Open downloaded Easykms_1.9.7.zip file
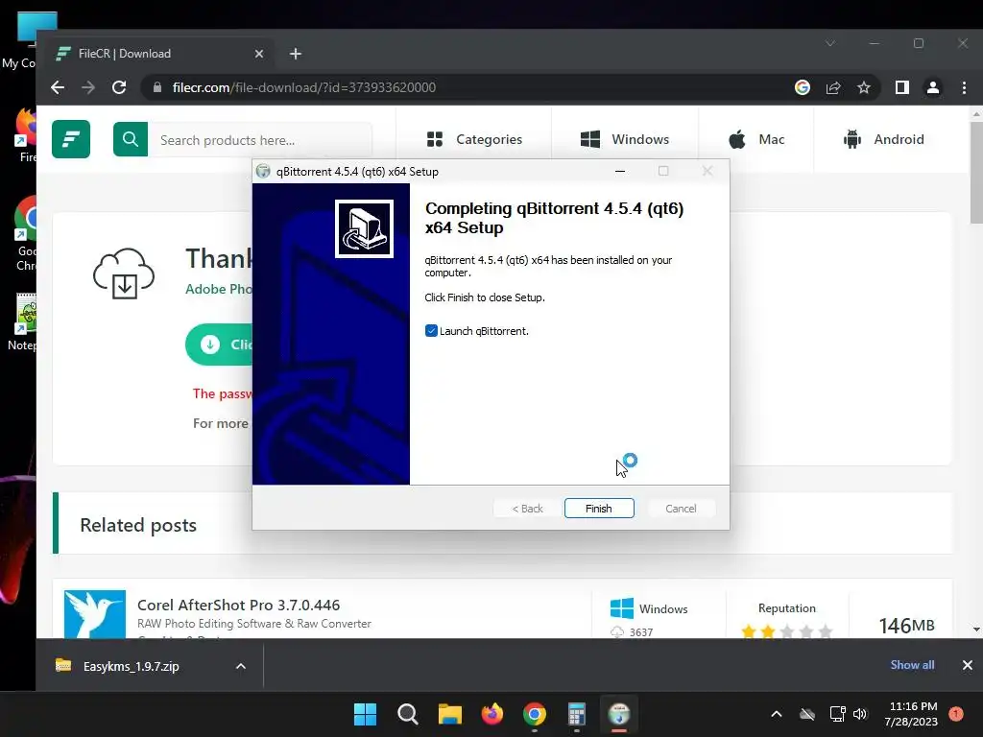 pyautogui.click(x=118, y=666)
